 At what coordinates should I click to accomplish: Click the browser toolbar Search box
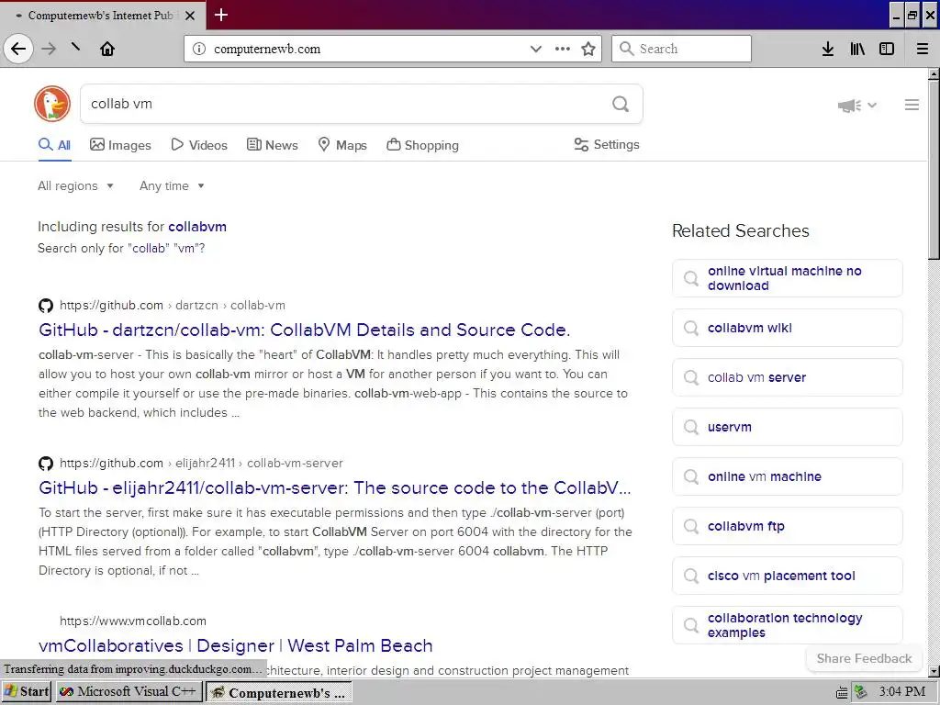coord(682,49)
